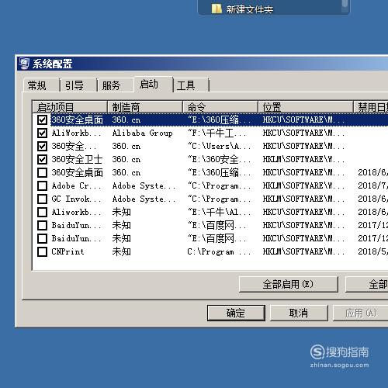
Task: Enable the CNPrint startup item
Action: click(42, 251)
